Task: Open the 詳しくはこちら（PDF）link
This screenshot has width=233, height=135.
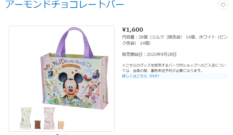Action: coord(141,76)
